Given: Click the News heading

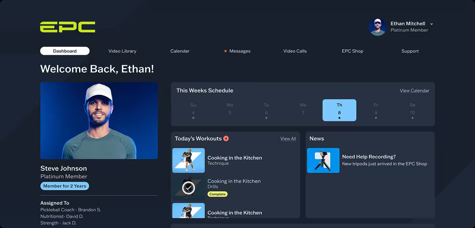Looking at the screenshot, I should point(317,139).
